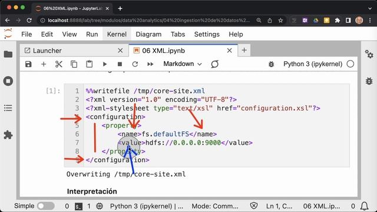Copy selected cells icon in notebook toolbar

point(74,64)
